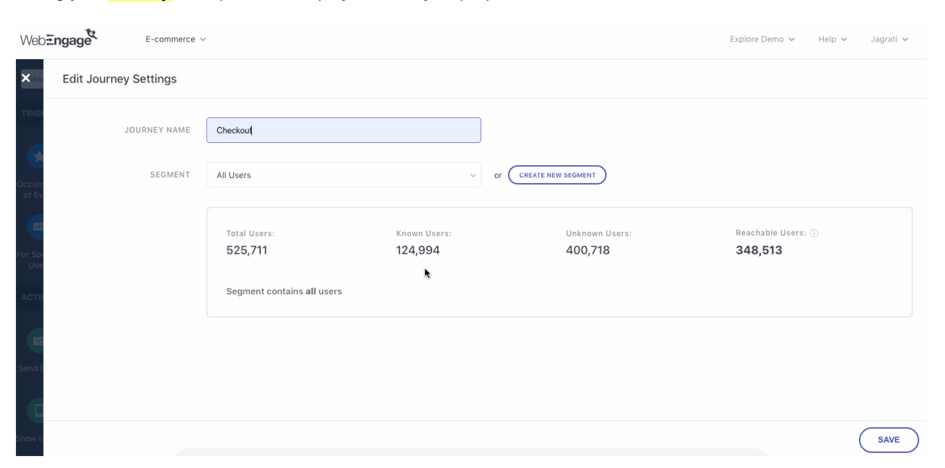This screenshot has width=945, height=468.
Task: Close the Edit Journey Settings panel
Action: 26,78
